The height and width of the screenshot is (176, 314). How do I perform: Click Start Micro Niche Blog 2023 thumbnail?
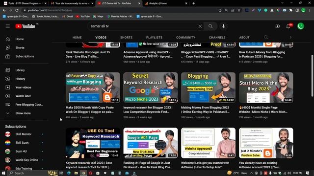coord(266,88)
